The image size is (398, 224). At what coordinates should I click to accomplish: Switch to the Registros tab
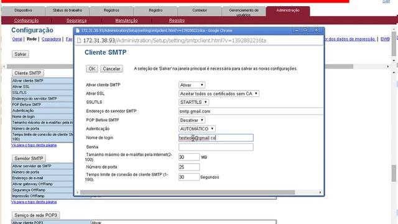(111, 11)
